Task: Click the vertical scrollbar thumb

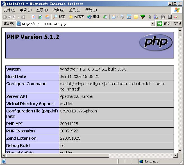Action: [180, 34]
